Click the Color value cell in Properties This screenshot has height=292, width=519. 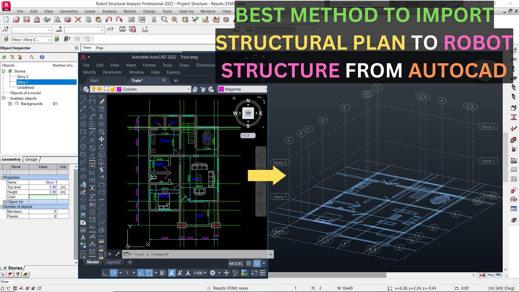tap(43, 197)
